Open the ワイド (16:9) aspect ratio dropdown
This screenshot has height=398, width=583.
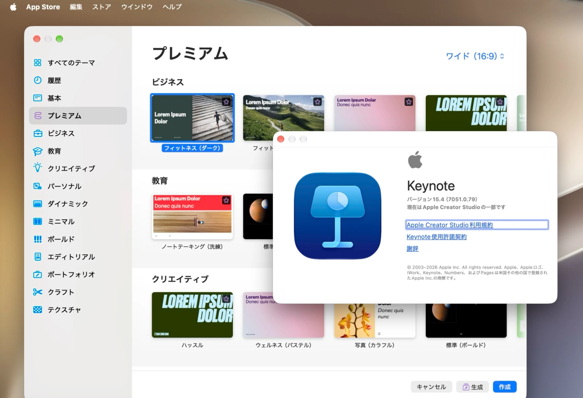pos(475,56)
